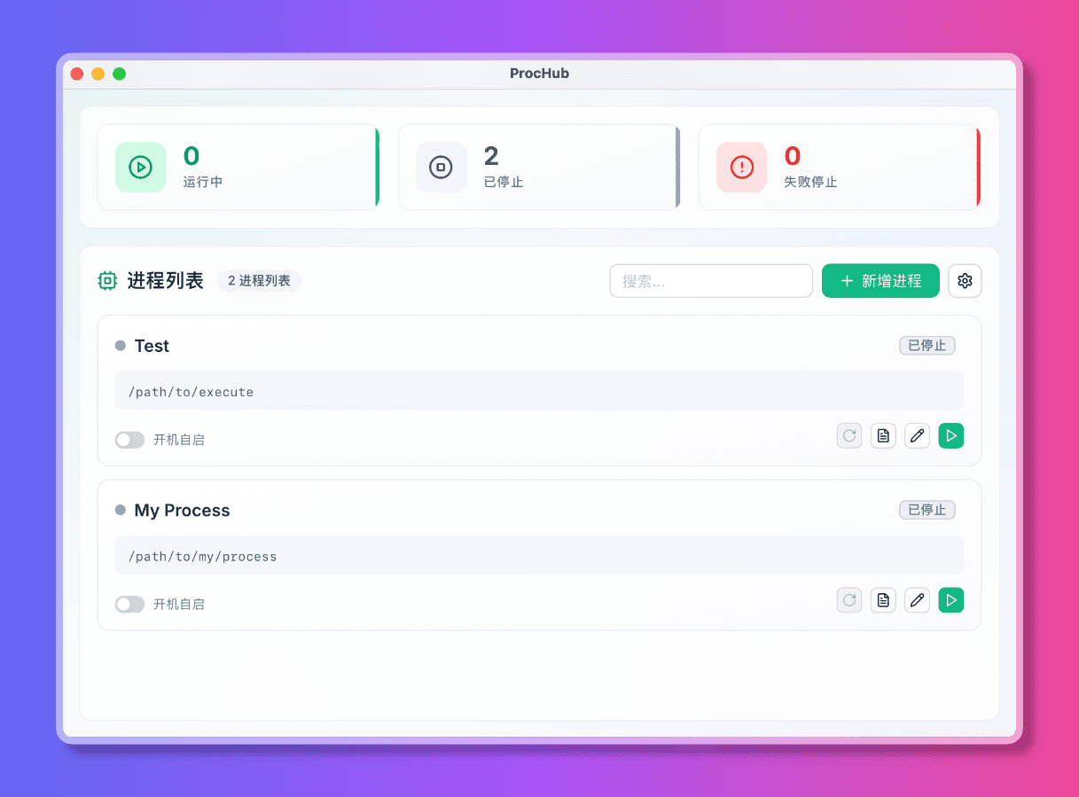Open the log file icon for Test
1079x797 pixels.
click(x=883, y=435)
